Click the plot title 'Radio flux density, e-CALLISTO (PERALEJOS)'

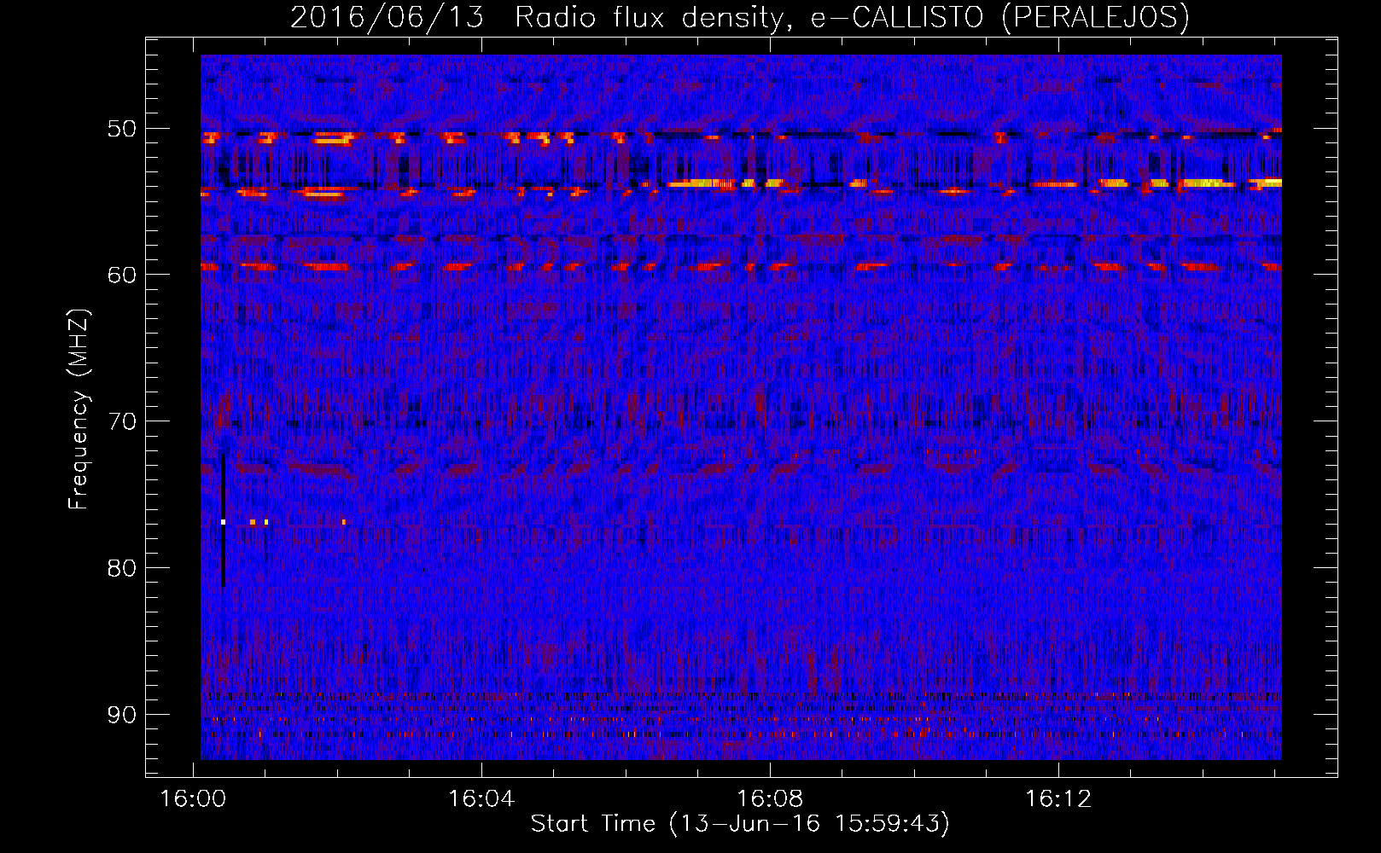point(851,17)
